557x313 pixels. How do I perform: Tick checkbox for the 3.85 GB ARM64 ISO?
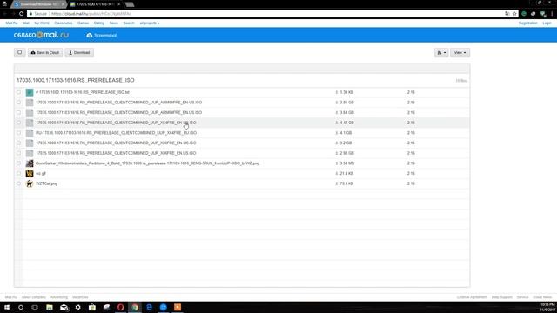(x=18, y=103)
